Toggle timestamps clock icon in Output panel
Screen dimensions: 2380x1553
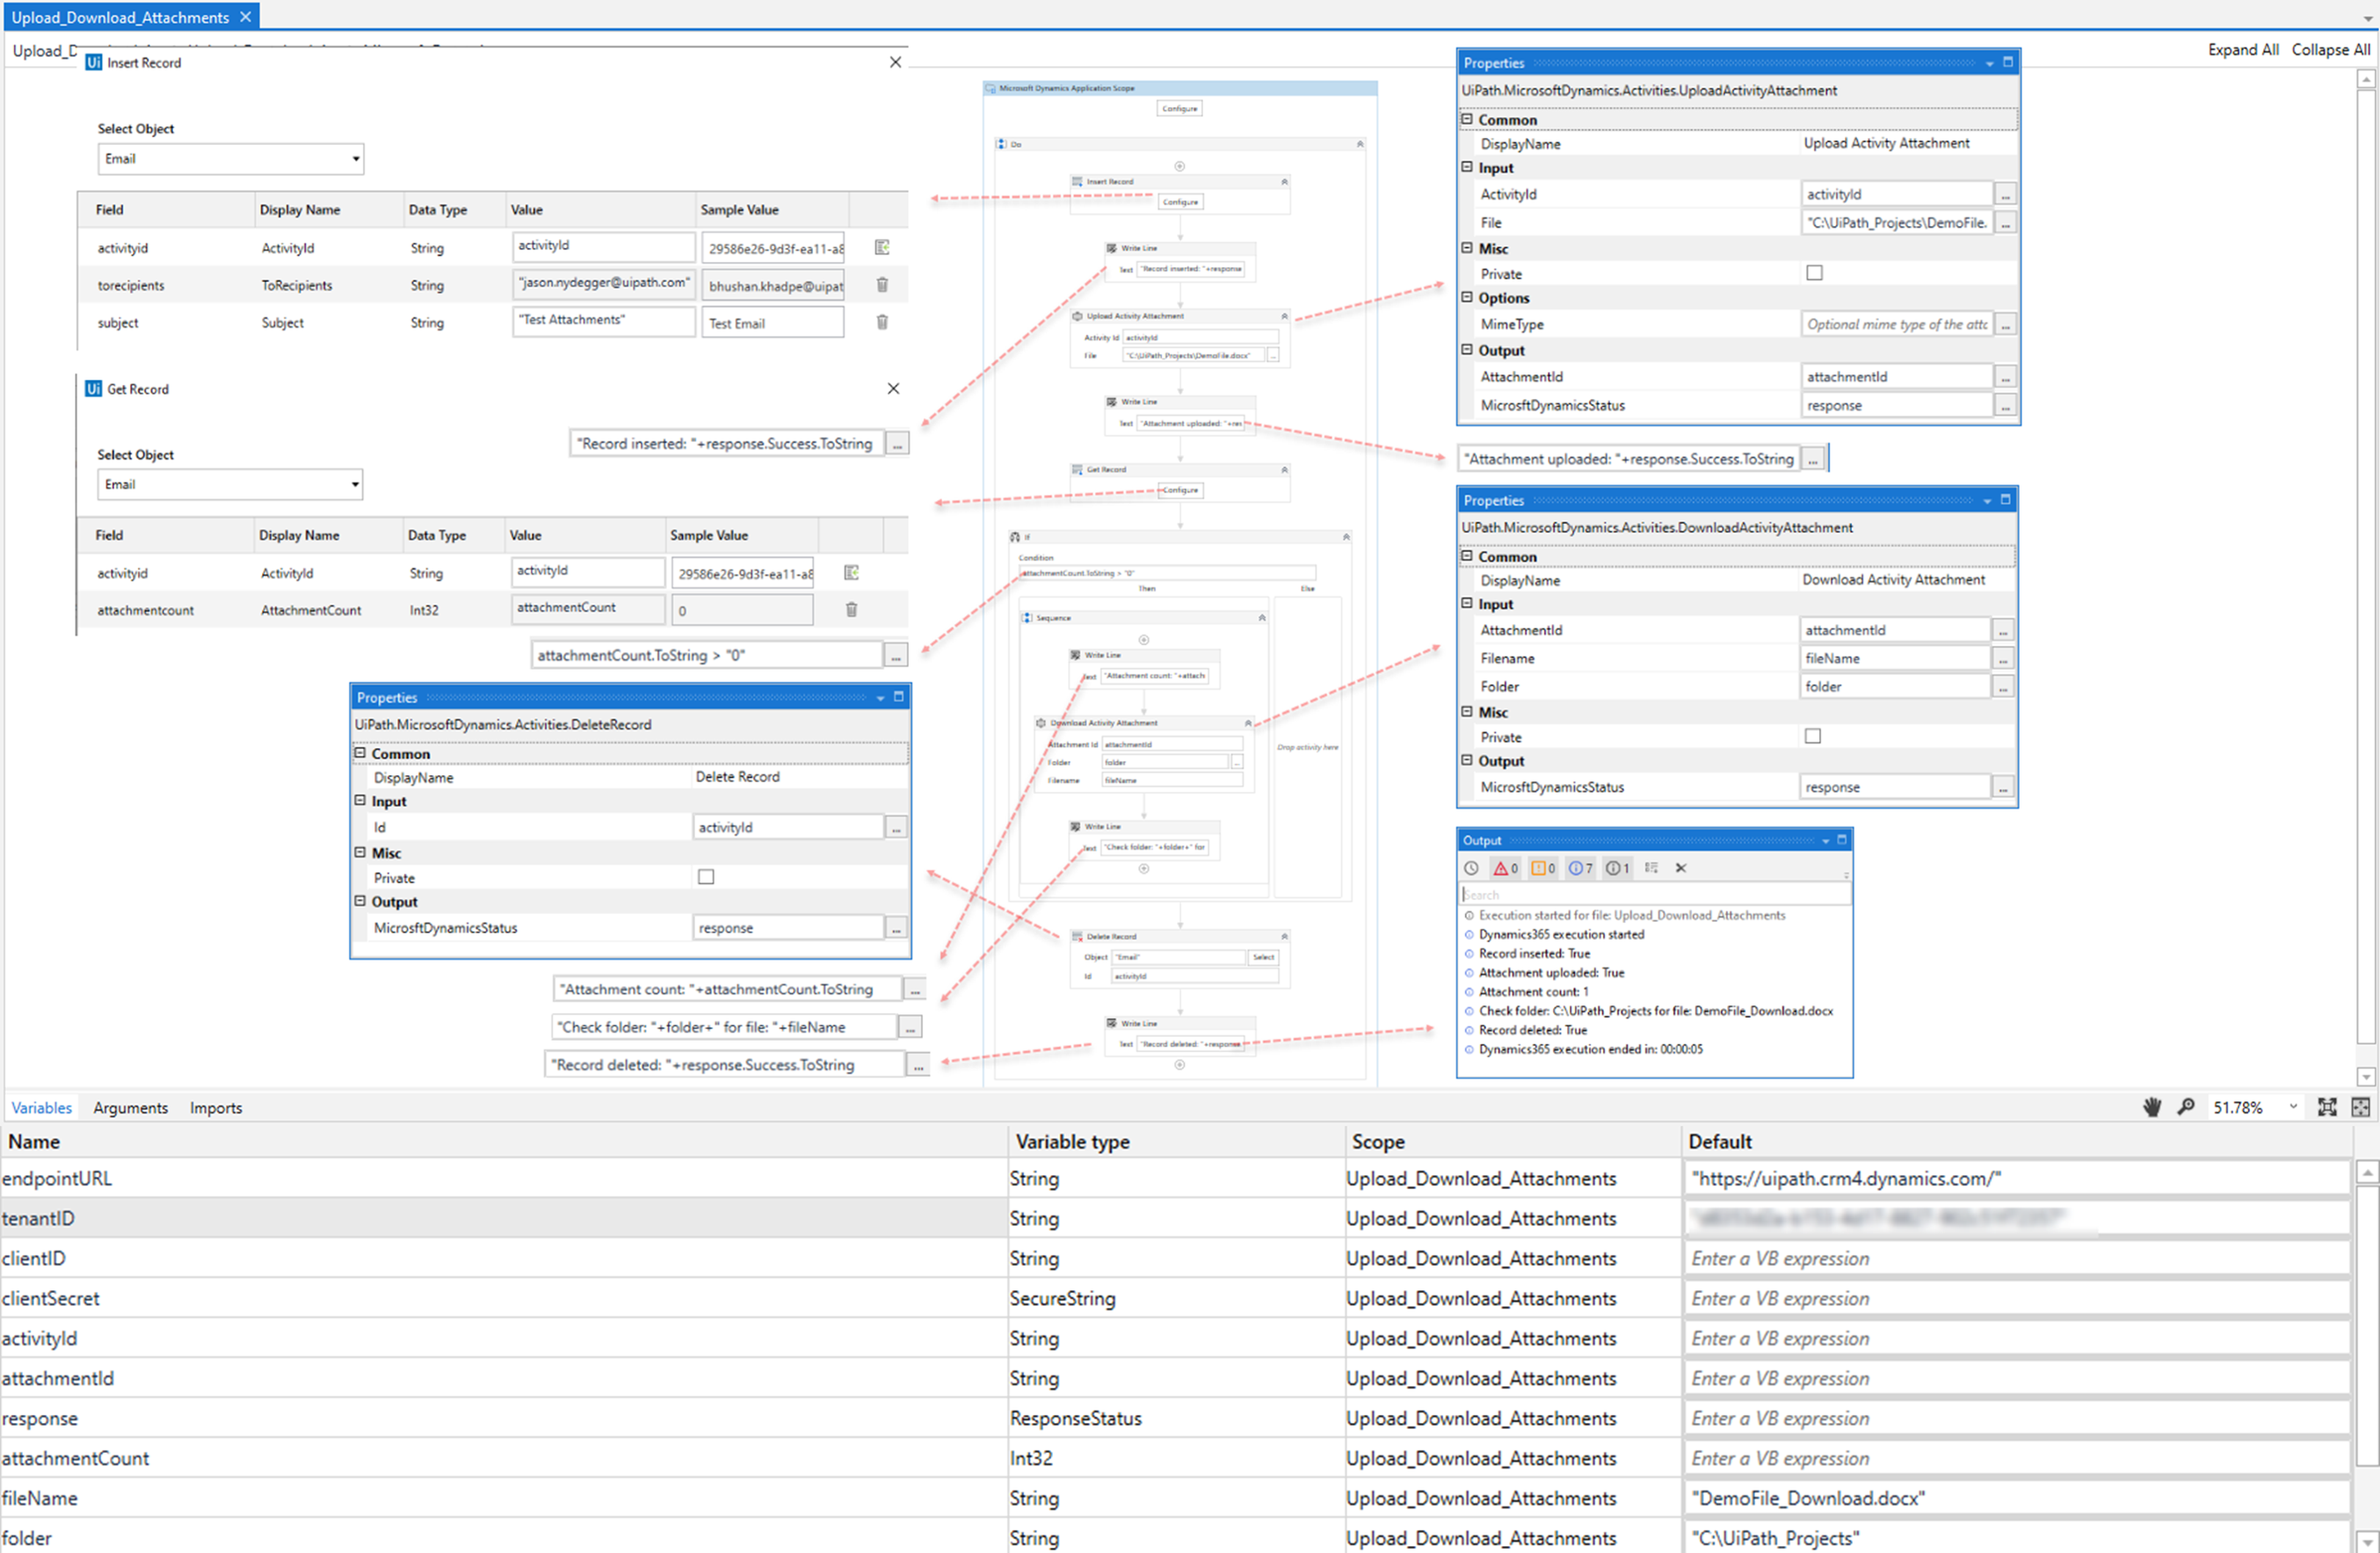1471,868
